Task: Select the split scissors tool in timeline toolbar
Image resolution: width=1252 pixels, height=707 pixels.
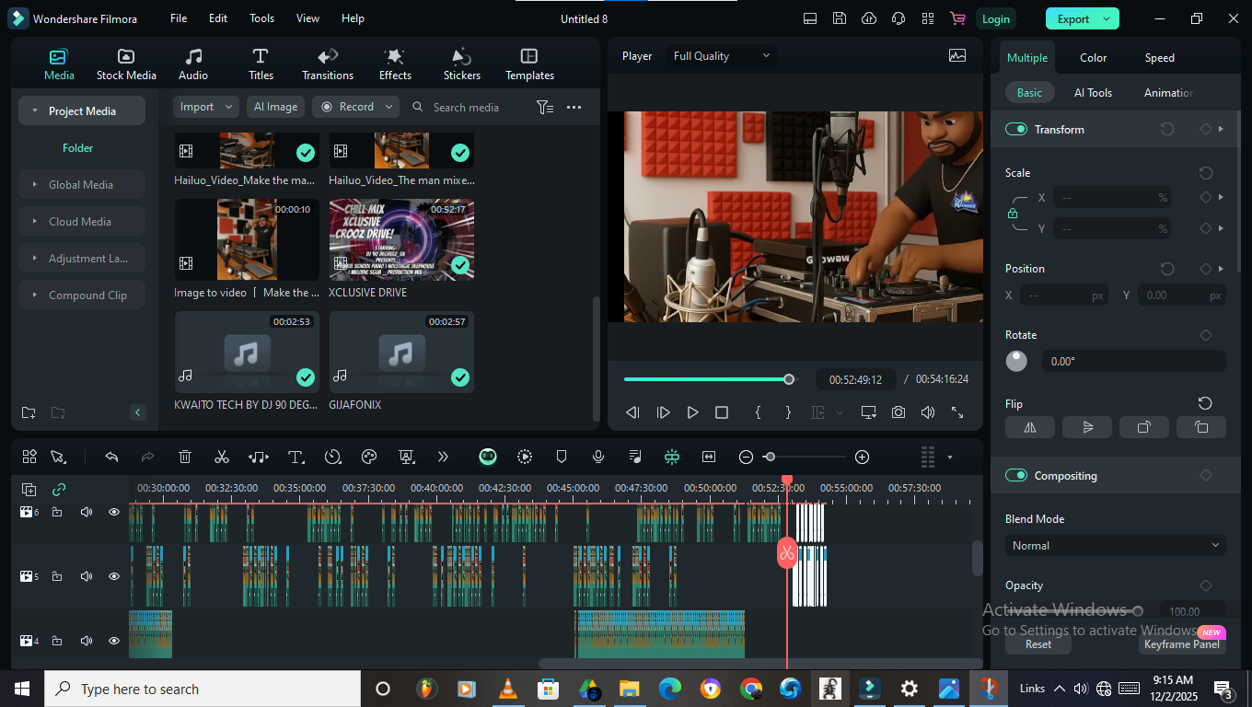Action: pos(222,457)
